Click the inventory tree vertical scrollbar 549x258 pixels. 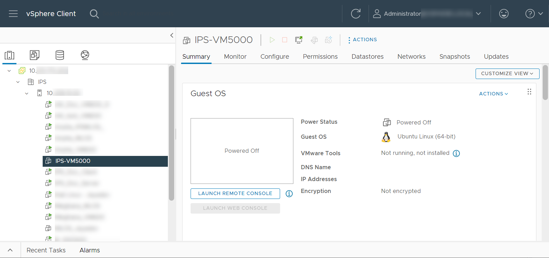click(x=171, y=133)
